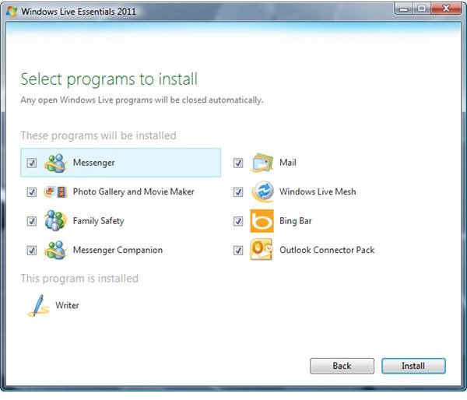The width and height of the screenshot is (467, 400).
Task: Select the Messenger label text
Action: coord(94,163)
